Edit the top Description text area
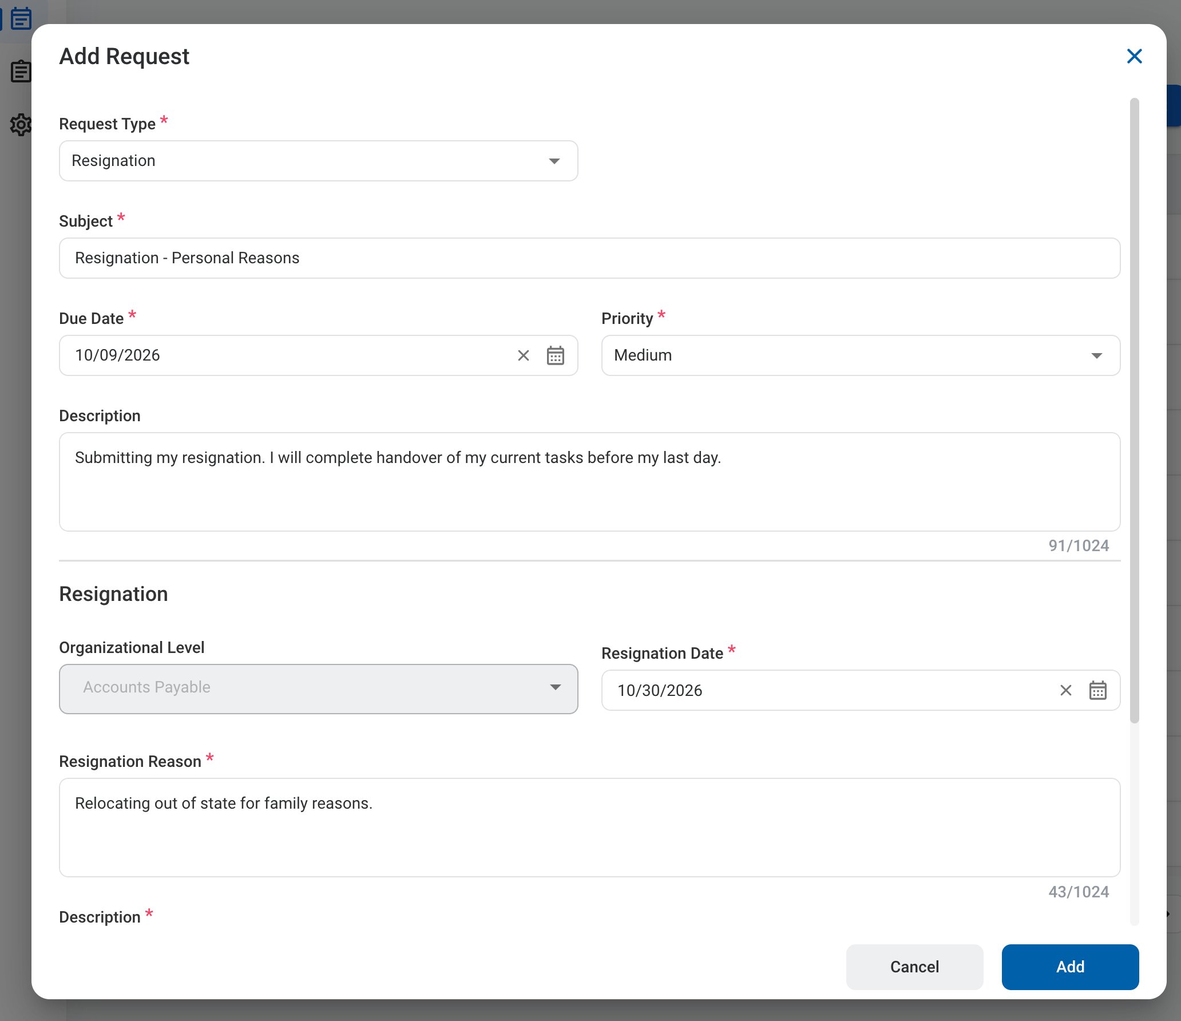 click(x=589, y=482)
